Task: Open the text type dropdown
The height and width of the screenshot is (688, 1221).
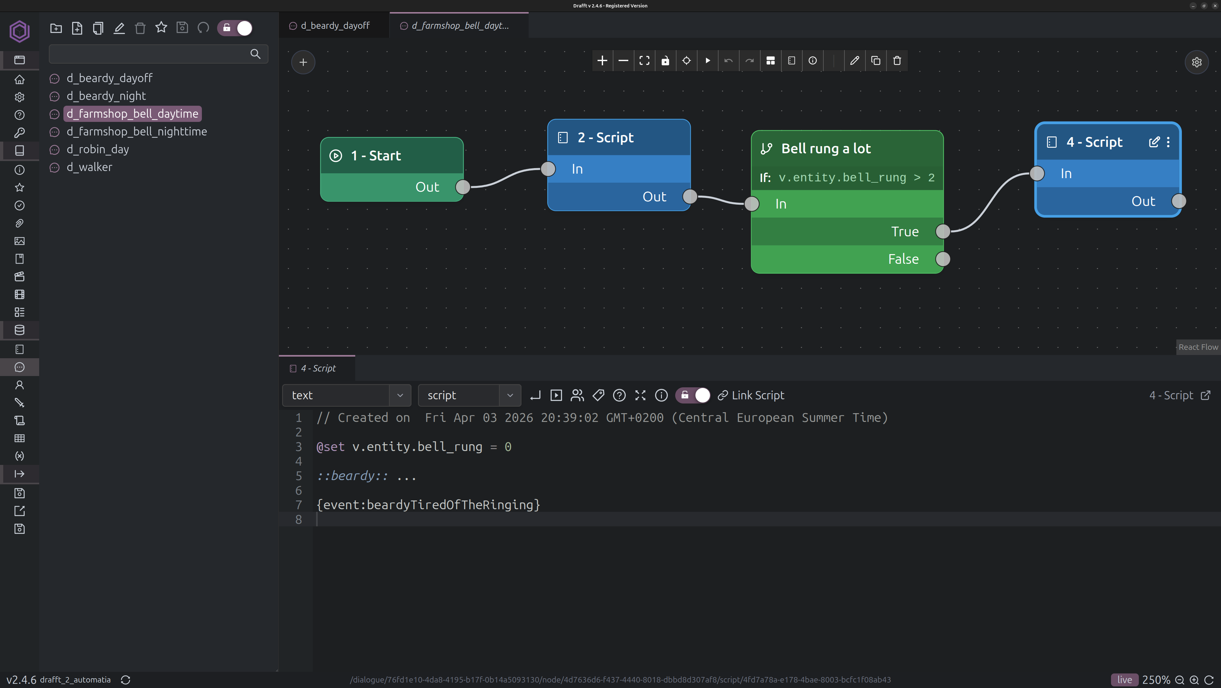Action: tap(346, 395)
